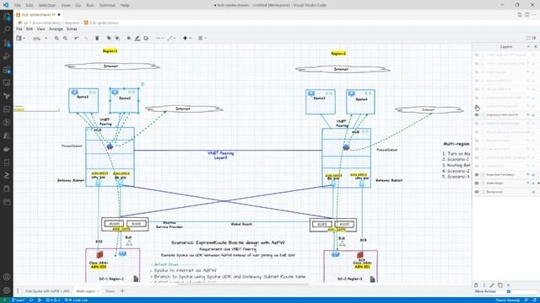Switch to Hub-Spoke with AzFW page tab
This screenshot has width=540, height=303.
pyautogui.click(x=47, y=291)
